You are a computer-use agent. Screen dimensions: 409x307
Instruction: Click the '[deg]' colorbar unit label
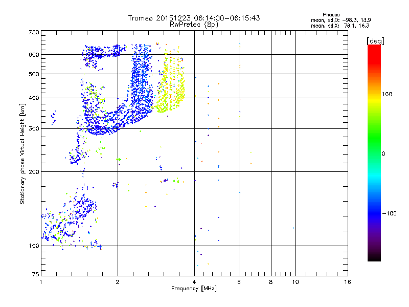375,41
